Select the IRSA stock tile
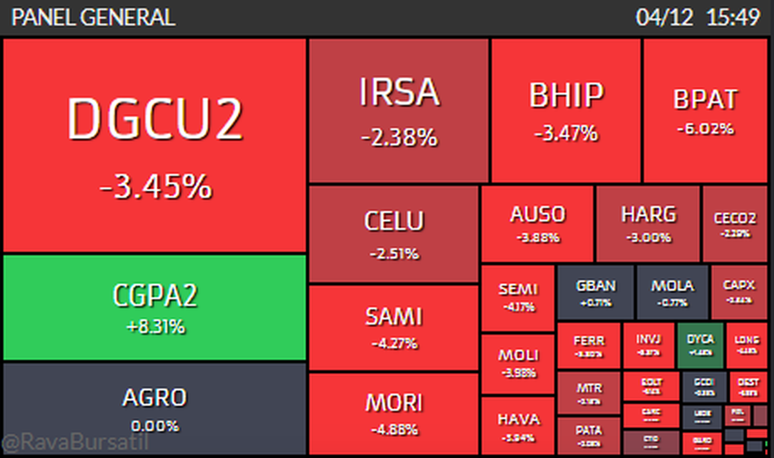 click(399, 110)
